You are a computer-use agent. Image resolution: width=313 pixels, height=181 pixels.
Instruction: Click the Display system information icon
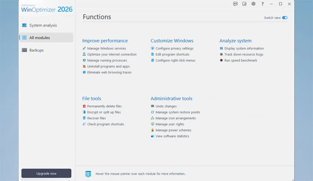pos(221,48)
